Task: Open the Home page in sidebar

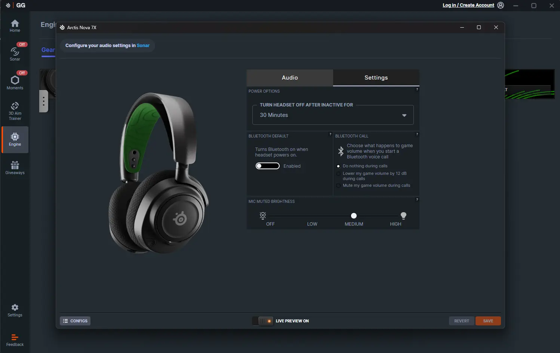Action: [15, 26]
